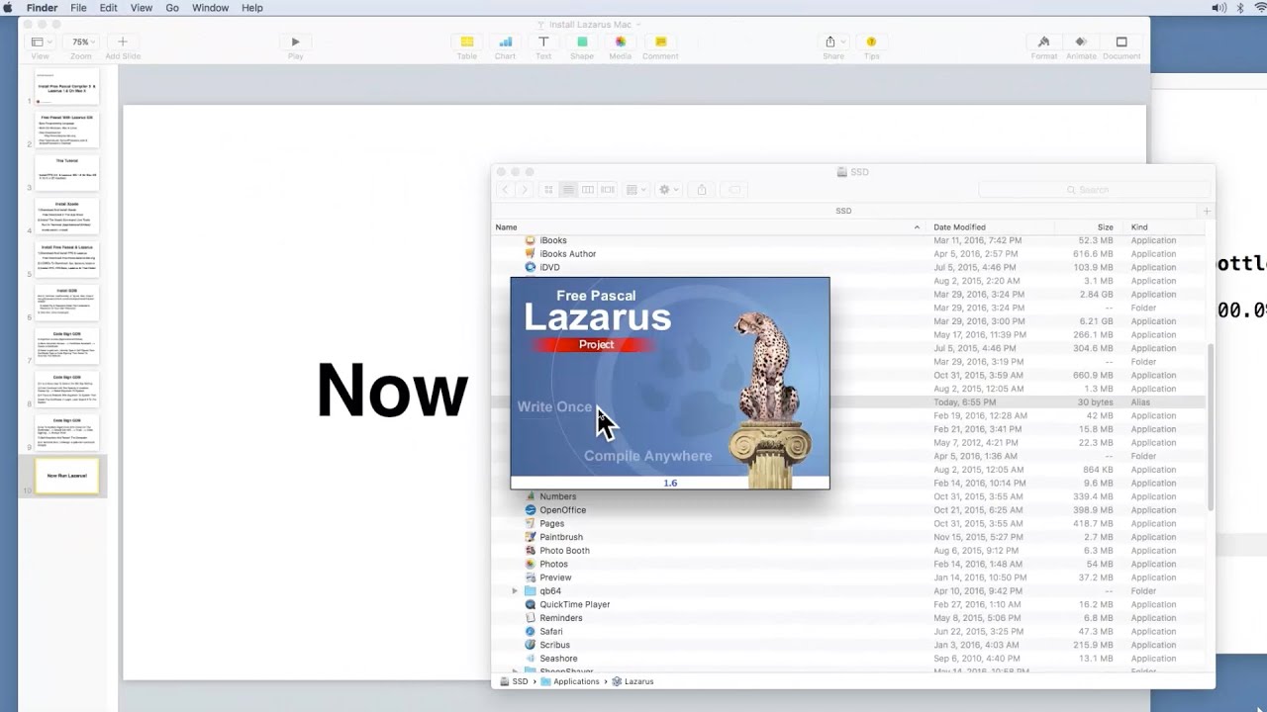1267x712 pixels.
Task: Open Volume control in menu bar
Action: (x=1218, y=8)
